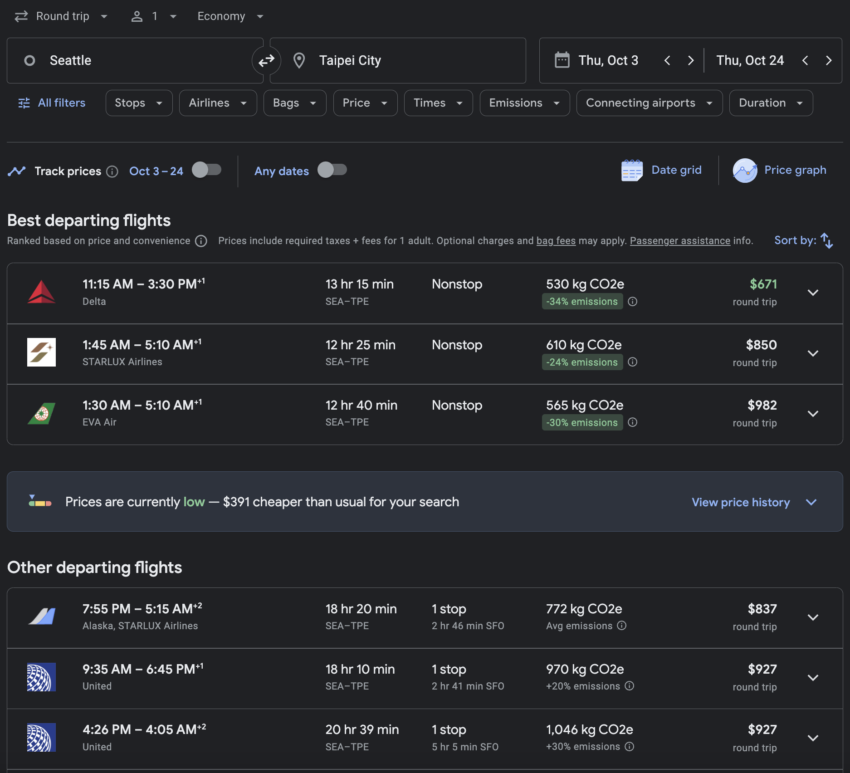
Task: Click the location pin icon by Taipei City
Action: [x=299, y=60]
